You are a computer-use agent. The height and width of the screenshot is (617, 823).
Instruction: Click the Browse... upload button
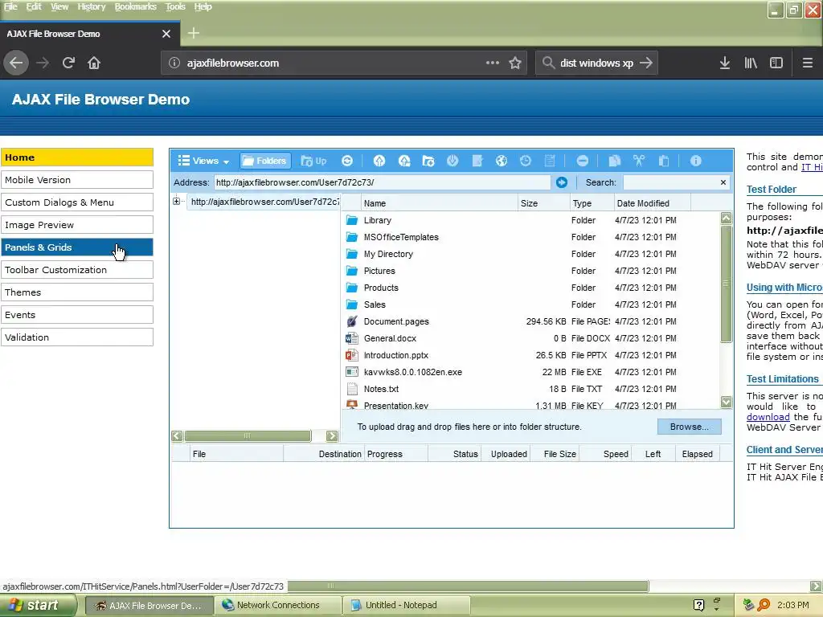689,427
